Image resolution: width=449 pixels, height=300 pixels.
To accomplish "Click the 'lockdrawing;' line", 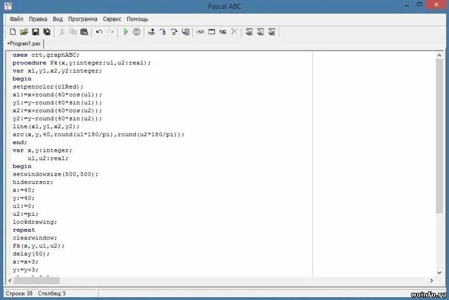I will 35,222.
